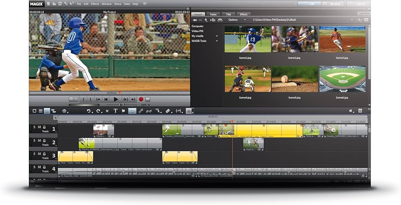Start playback with the Play button
Viewport: 401px width, 205px height.
tap(116, 99)
